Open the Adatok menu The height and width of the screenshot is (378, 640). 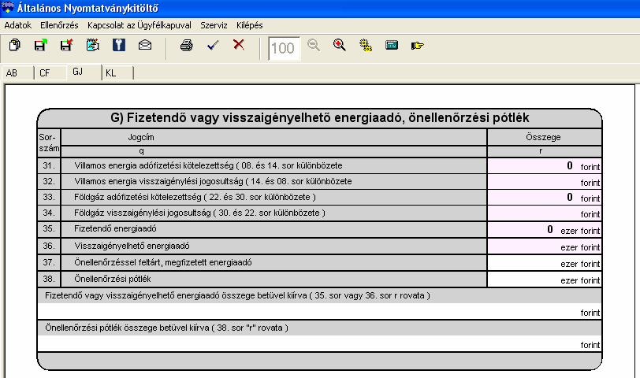tap(18, 25)
